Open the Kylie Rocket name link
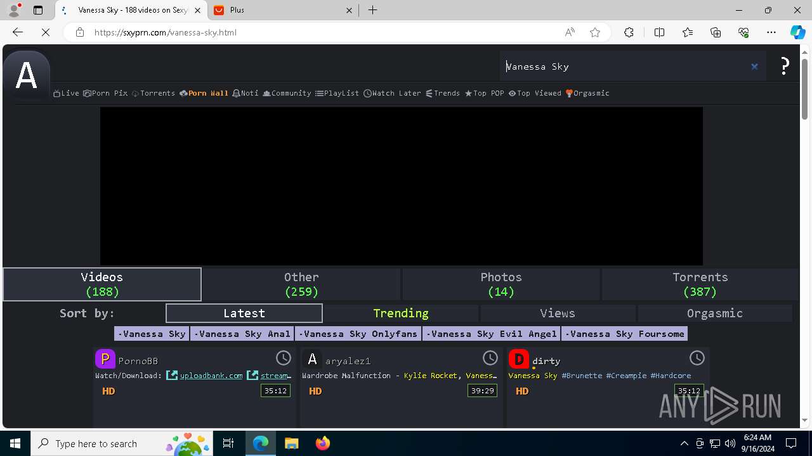This screenshot has width=812, height=456. coord(430,376)
